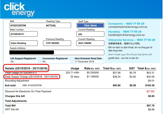Click NMI: 61023330706 in sub total row
Viewport: 167px width, 114px height.
tap(32, 85)
